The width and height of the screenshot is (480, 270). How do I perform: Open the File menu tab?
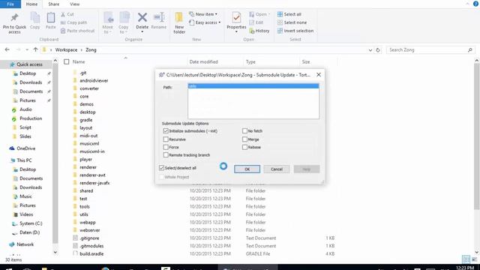(10, 4)
